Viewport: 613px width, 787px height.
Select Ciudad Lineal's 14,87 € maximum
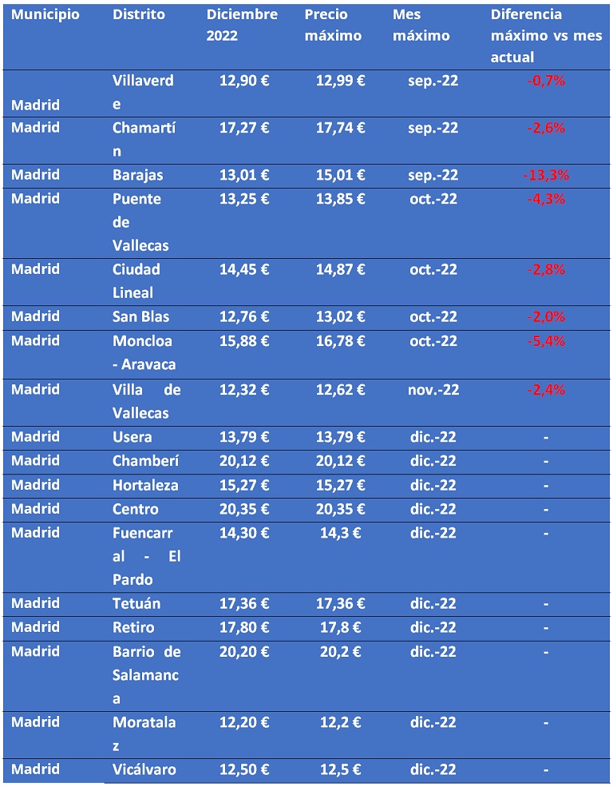[340, 269]
